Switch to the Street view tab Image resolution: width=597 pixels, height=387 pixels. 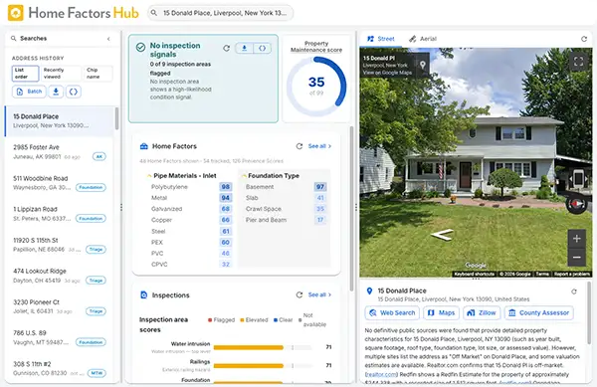pos(381,39)
